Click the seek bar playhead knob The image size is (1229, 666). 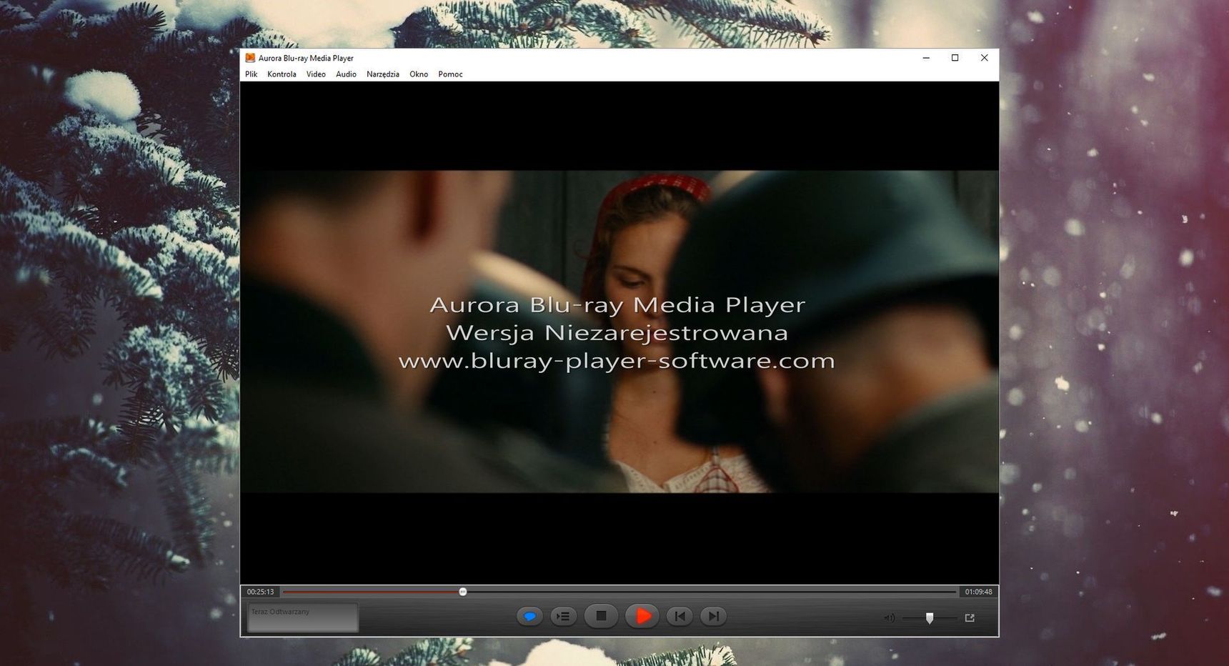[x=463, y=592]
